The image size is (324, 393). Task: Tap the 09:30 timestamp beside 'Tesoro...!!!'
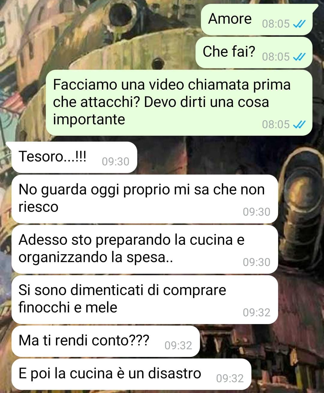pyautogui.click(x=115, y=162)
